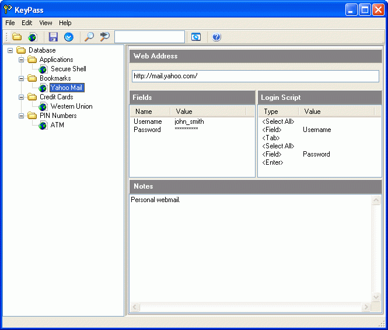
Task: Select the Yahoo Mail entry
Action: pyautogui.click(x=67, y=88)
